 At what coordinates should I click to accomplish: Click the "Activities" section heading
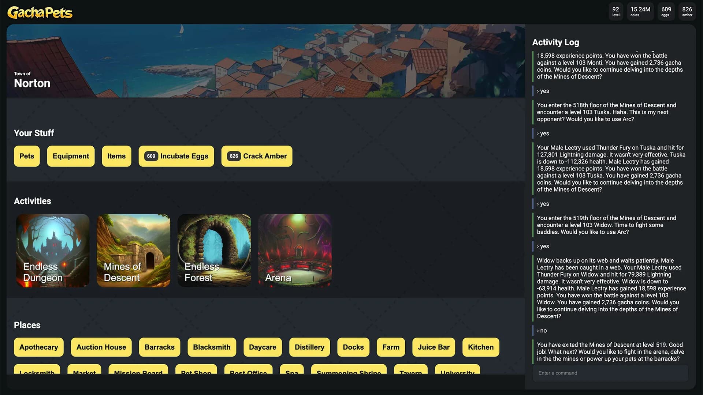point(33,201)
